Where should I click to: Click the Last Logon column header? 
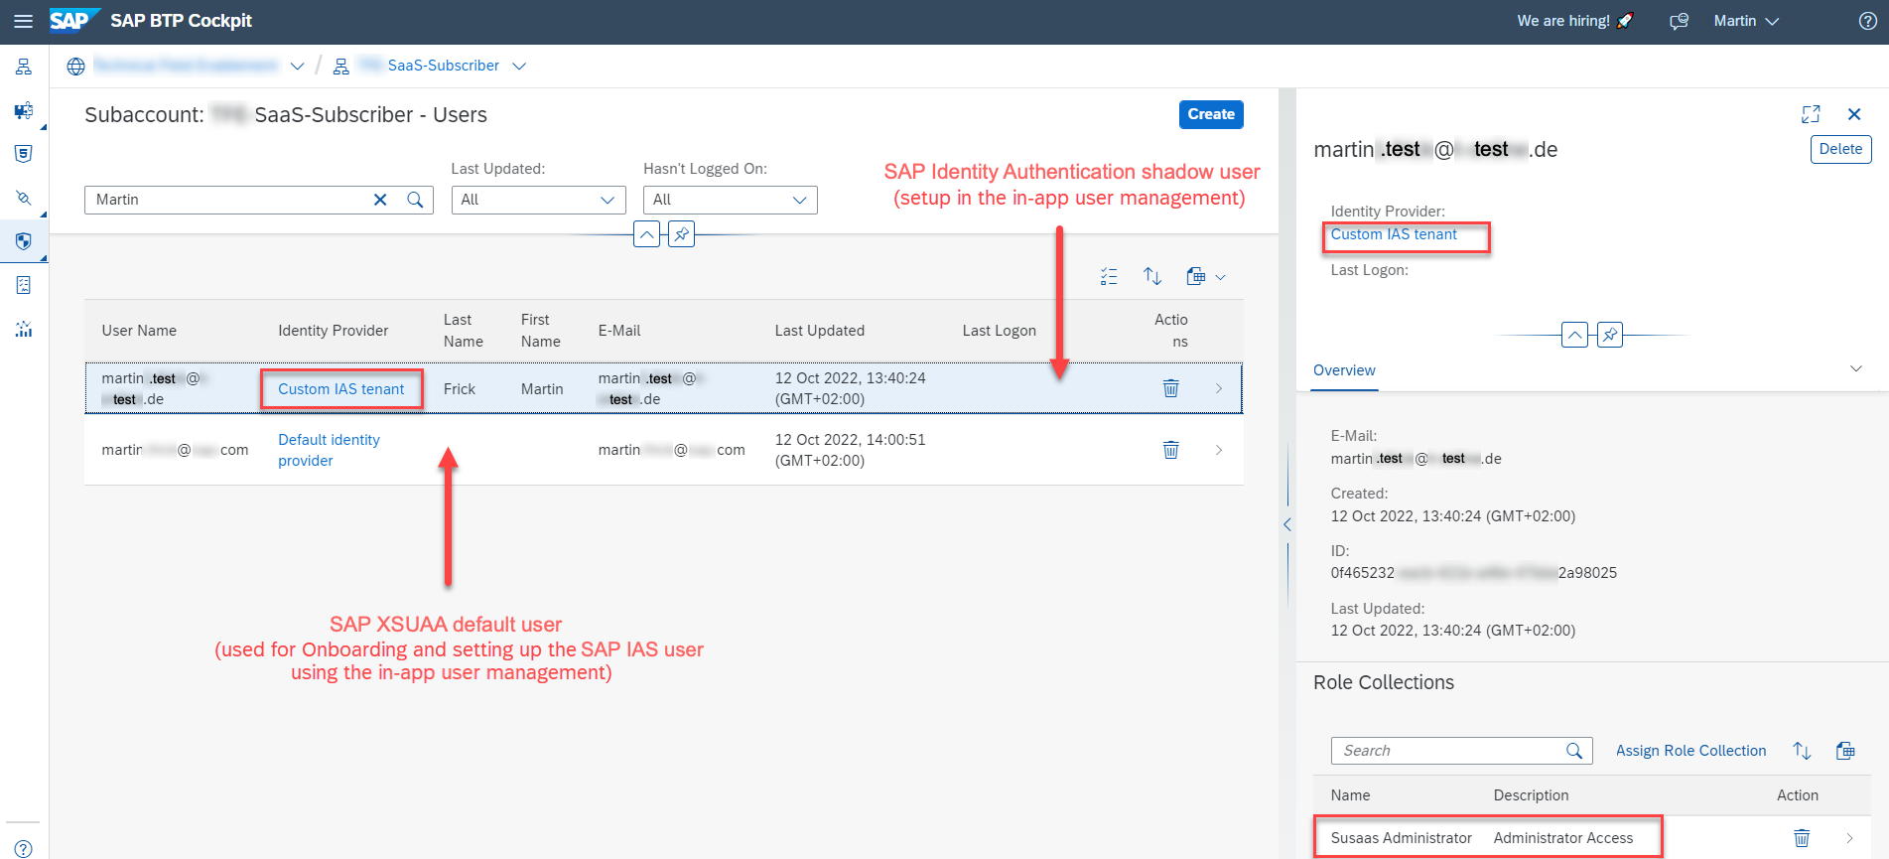pyautogui.click(x=999, y=331)
